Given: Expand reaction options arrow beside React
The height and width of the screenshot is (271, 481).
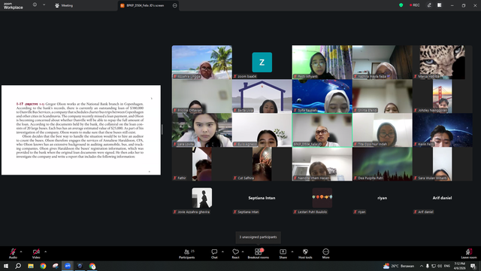Looking at the screenshot, I should click(x=243, y=251).
